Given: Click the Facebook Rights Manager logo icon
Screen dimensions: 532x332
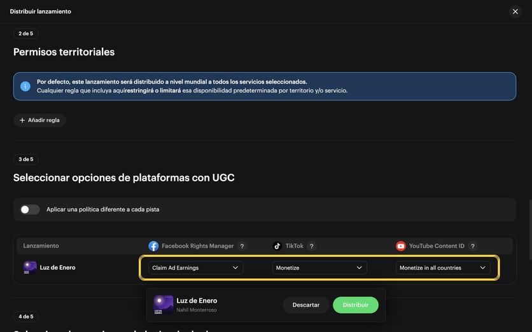Looking at the screenshot, I should click(x=153, y=246).
